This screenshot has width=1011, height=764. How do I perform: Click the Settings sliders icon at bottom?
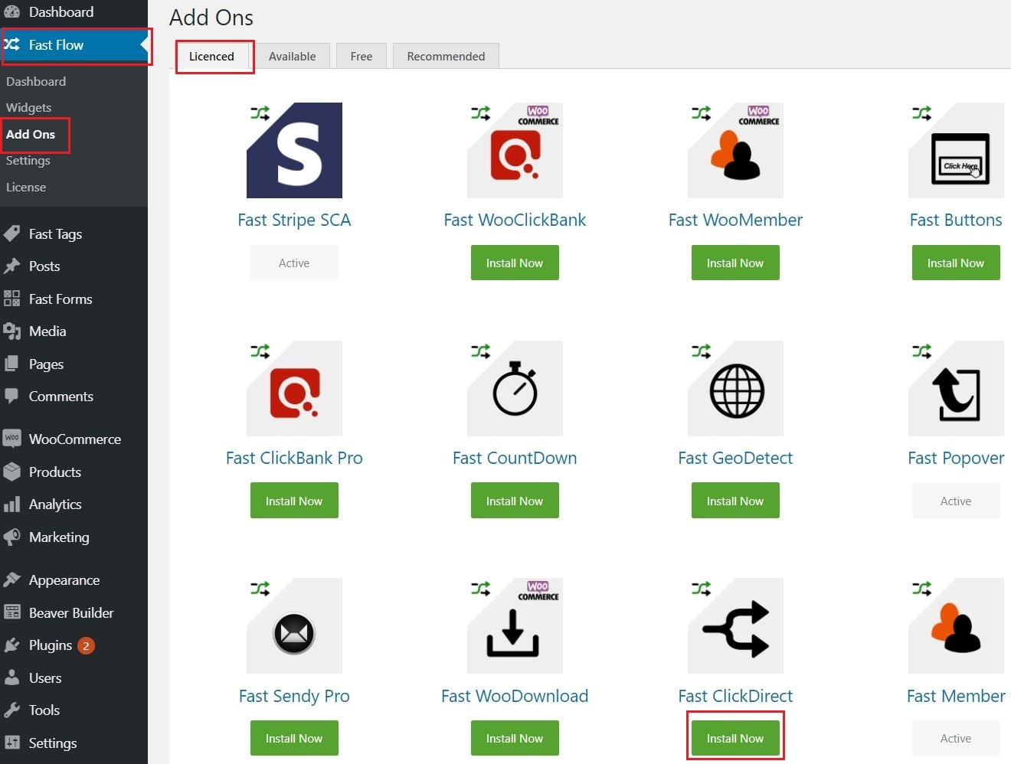[11, 743]
